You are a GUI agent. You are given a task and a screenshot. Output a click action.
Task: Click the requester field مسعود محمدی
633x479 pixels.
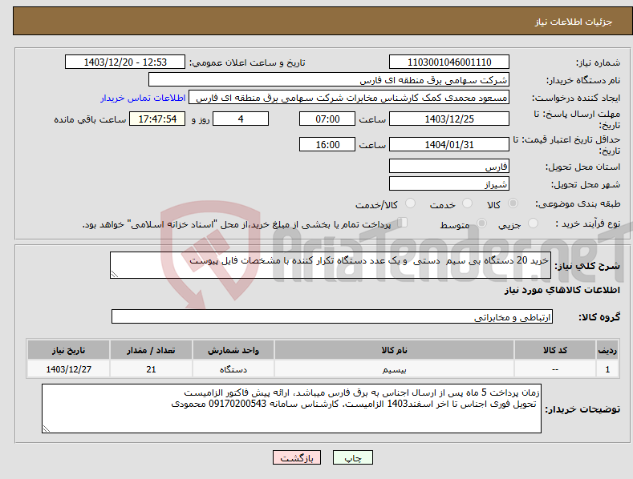point(349,98)
